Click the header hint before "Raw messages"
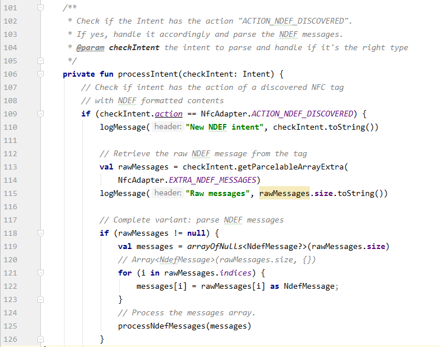 [x=168, y=193]
